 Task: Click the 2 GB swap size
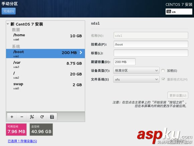coord(77,85)
